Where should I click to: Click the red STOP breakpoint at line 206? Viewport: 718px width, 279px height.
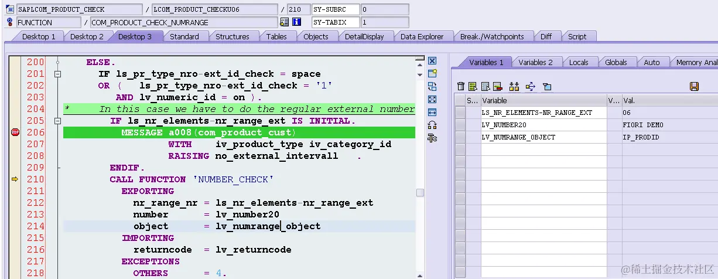pyautogui.click(x=15, y=132)
